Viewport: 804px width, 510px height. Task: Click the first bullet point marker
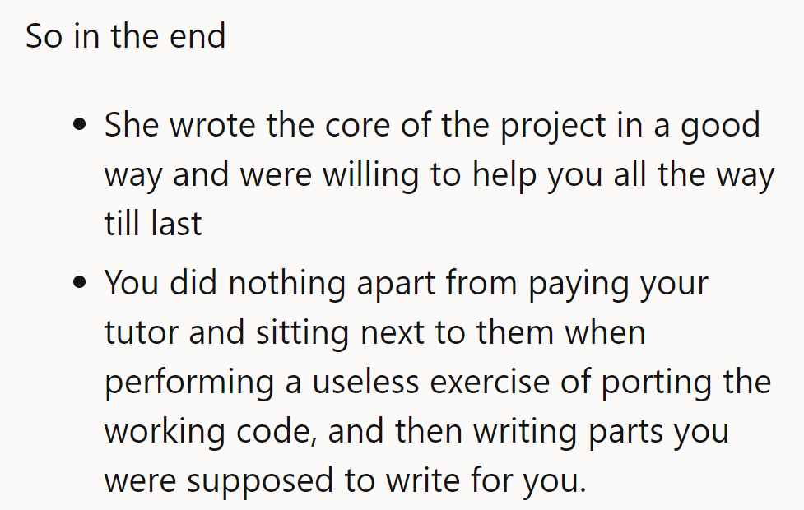80,124
